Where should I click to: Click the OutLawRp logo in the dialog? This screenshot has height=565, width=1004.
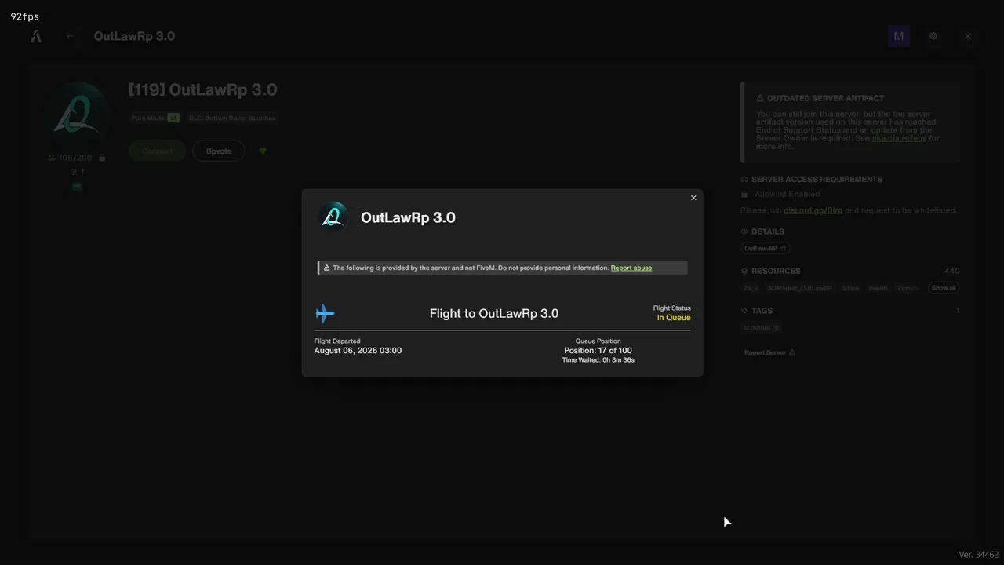point(333,217)
